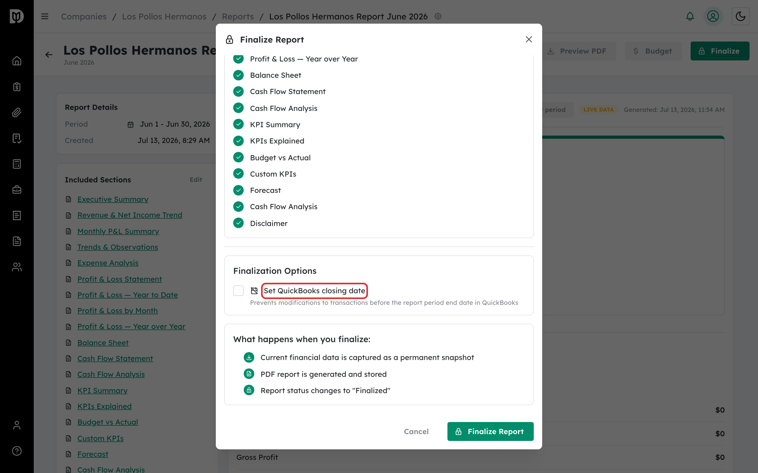Open the users group sidebar icon
The height and width of the screenshot is (473, 758).
click(x=17, y=267)
